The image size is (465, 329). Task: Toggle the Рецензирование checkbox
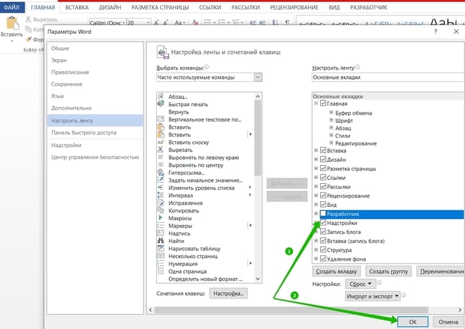[324, 196]
